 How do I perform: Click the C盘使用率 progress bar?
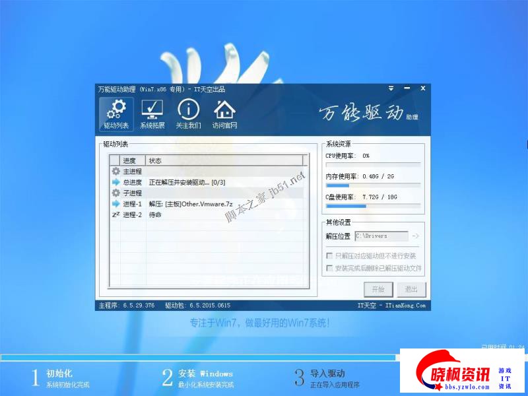pyautogui.click(x=373, y=206)
